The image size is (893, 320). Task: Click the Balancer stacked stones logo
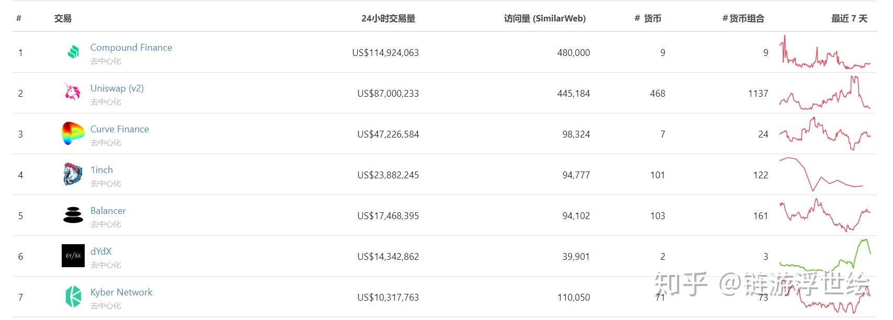pyautogui.click(x=73, y=215)
